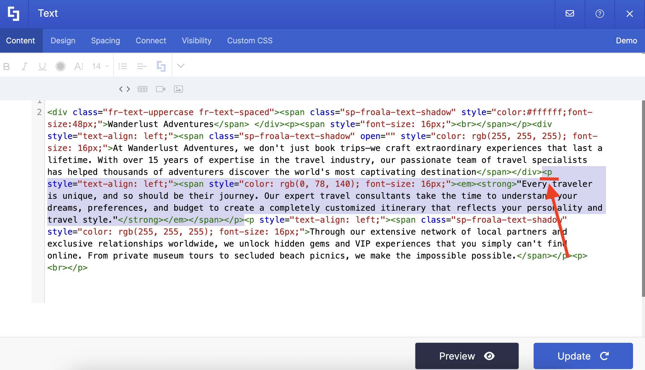Open the Custom CSS tab

250,41
